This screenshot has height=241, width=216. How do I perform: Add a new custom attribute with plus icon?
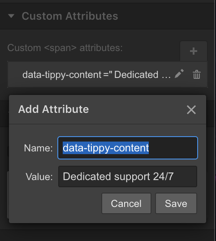click(x=194, y=51)
